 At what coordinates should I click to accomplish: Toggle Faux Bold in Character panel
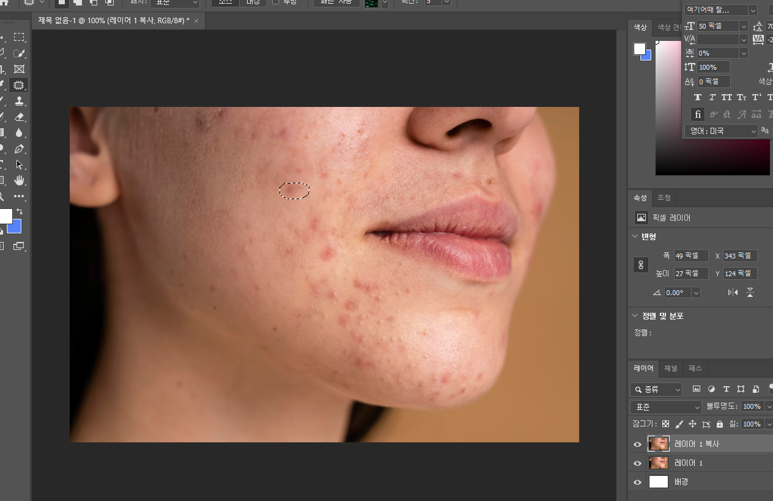pyautogui.click(x=698, y=98)
